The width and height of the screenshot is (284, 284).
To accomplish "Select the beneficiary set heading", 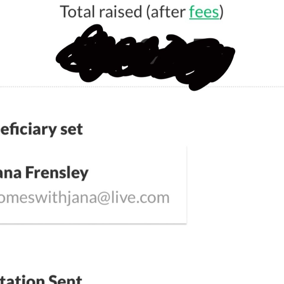I will [41, 129].
